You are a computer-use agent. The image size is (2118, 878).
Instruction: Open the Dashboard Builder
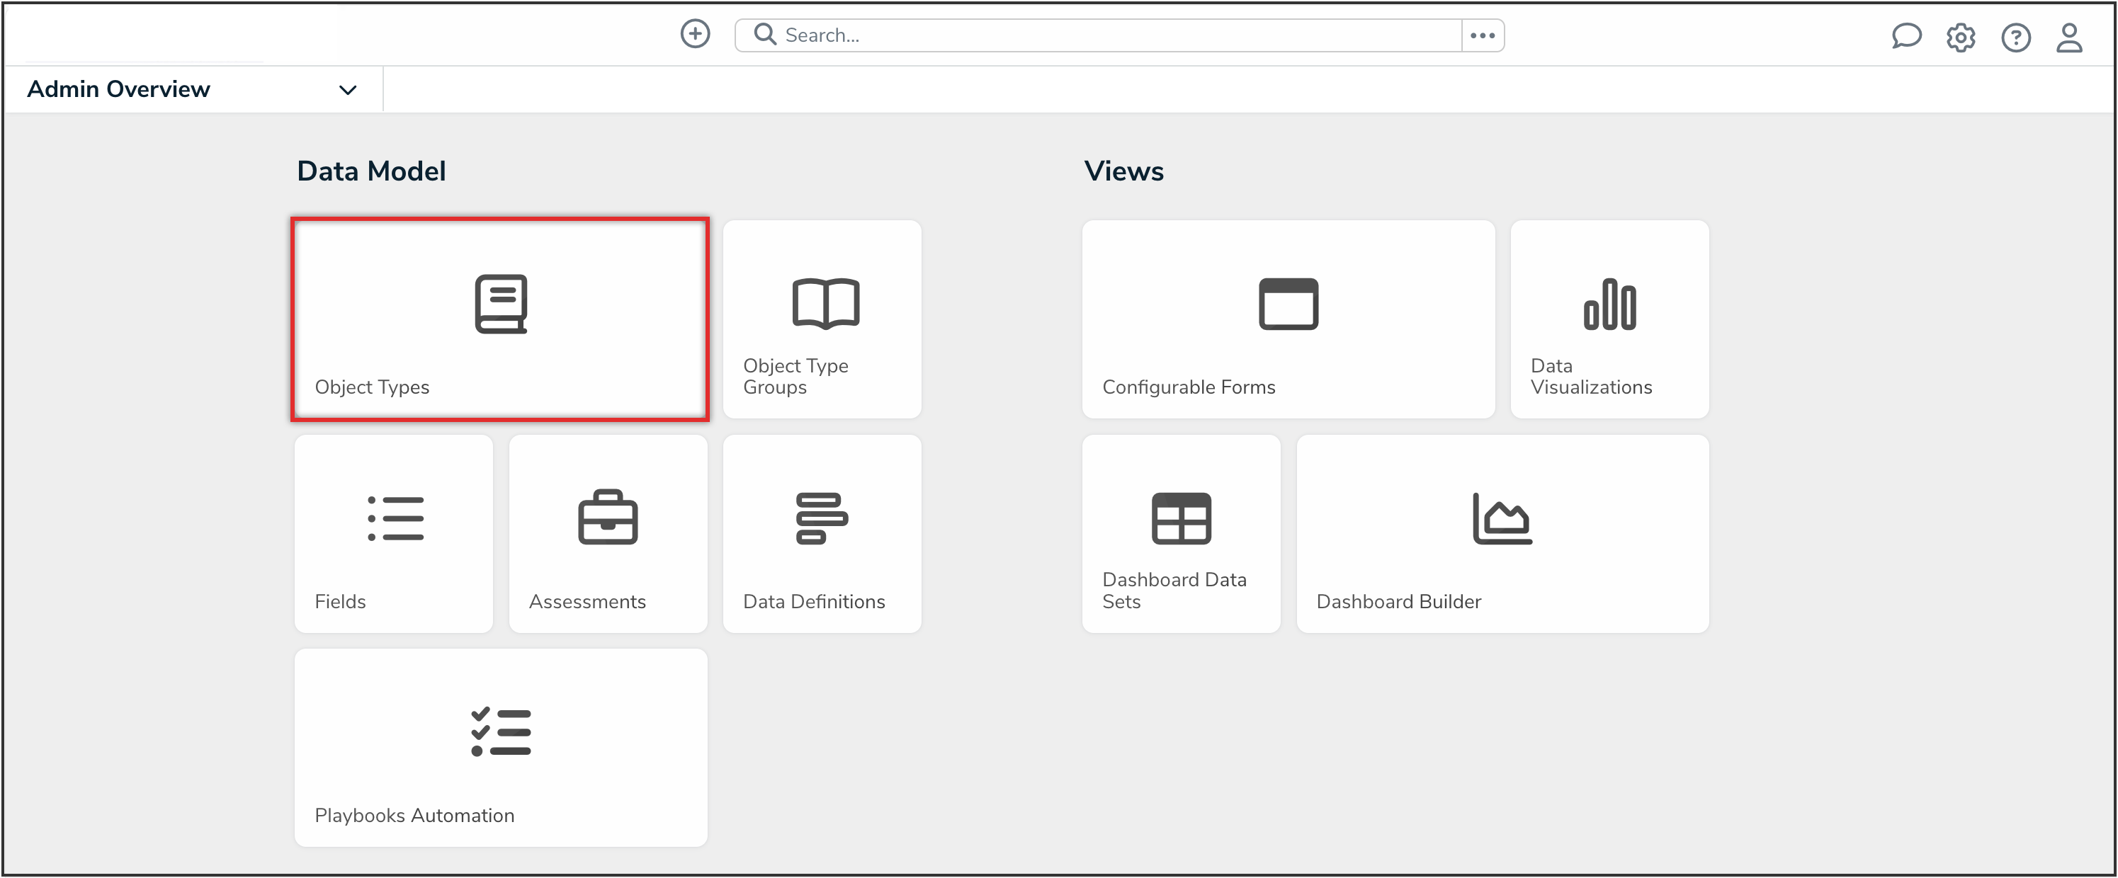1501,534
